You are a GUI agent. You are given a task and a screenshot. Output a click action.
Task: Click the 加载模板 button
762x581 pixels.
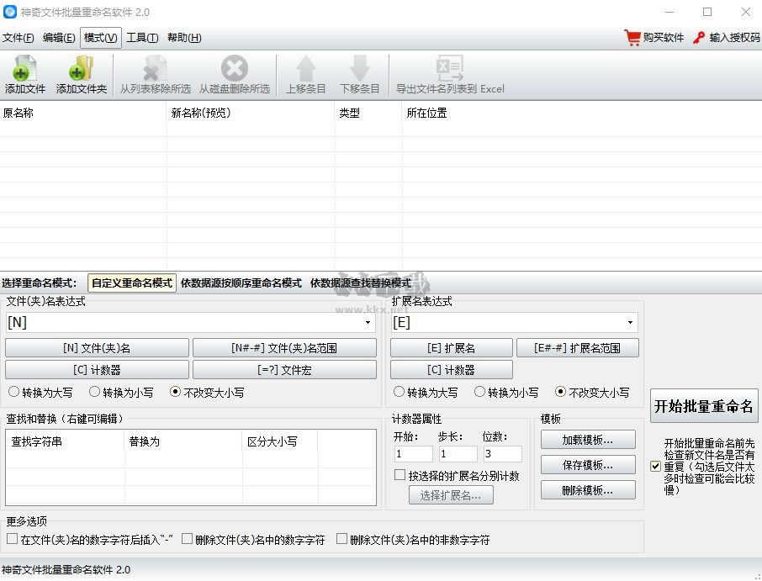(587, 439)
